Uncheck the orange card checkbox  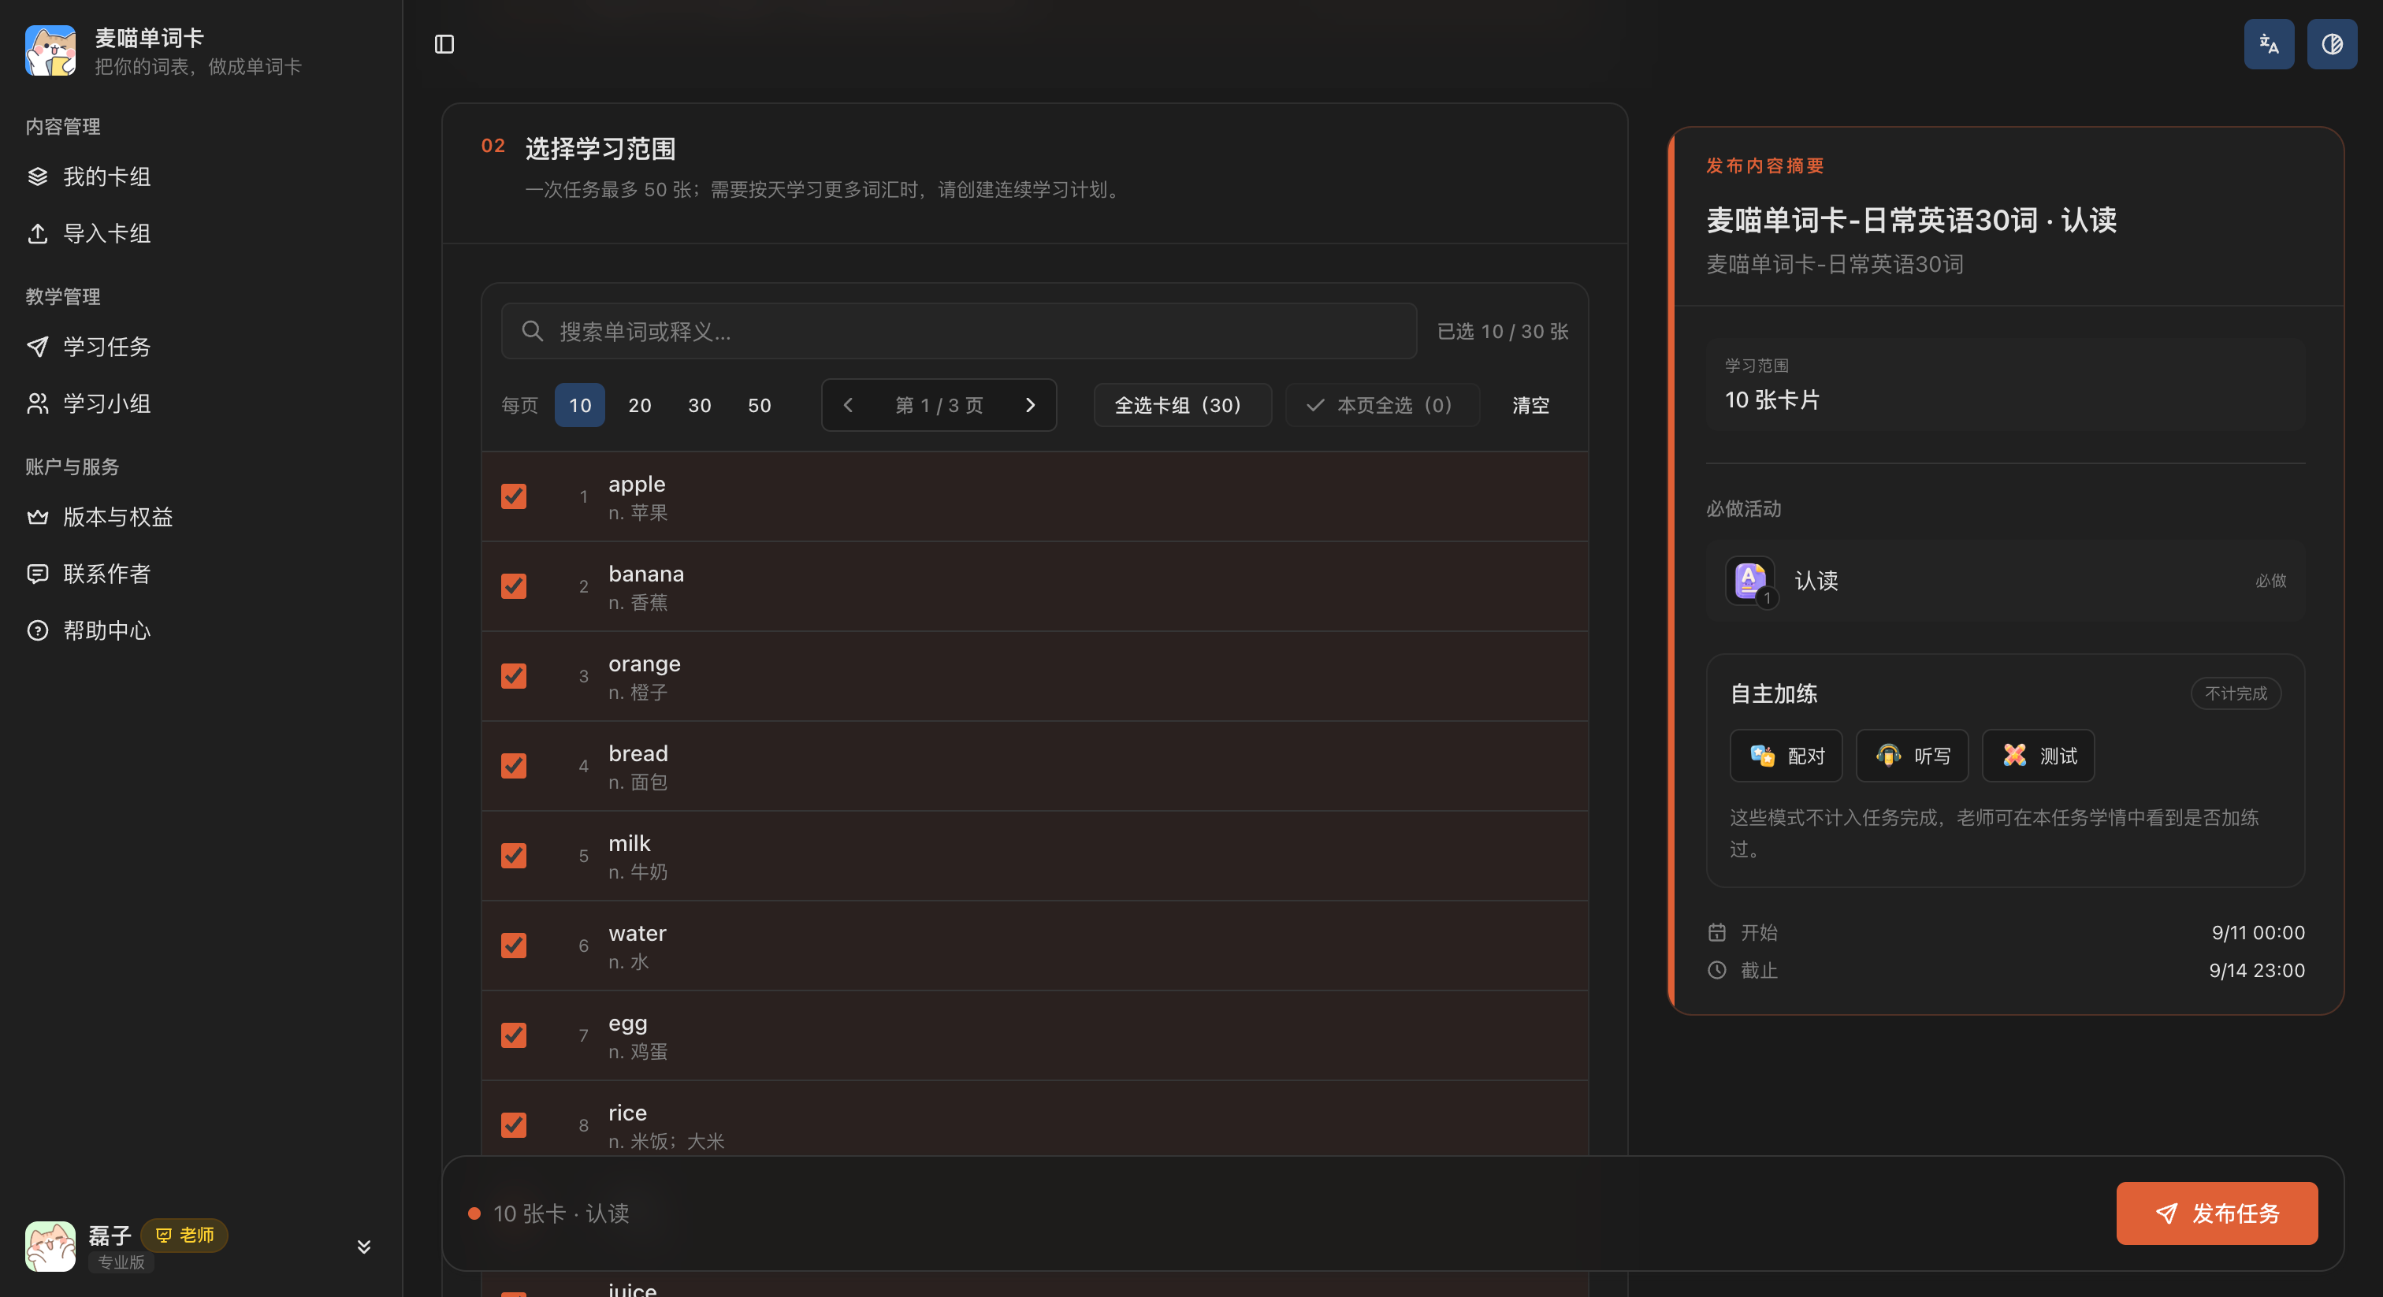514,676
